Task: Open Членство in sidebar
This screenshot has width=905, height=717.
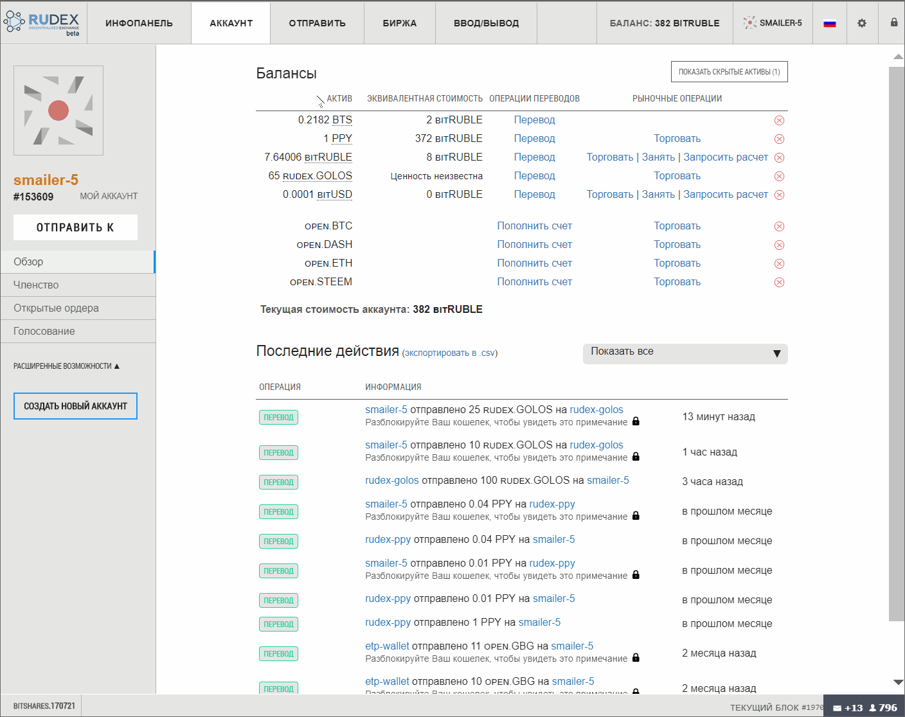Action: (x=78, y=285)
